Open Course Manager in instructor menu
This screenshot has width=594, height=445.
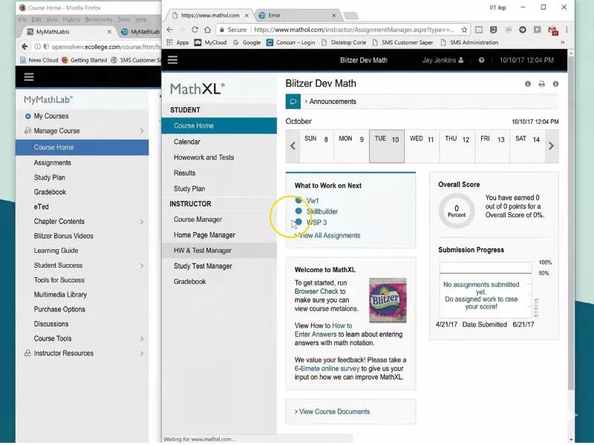[219, 220]
